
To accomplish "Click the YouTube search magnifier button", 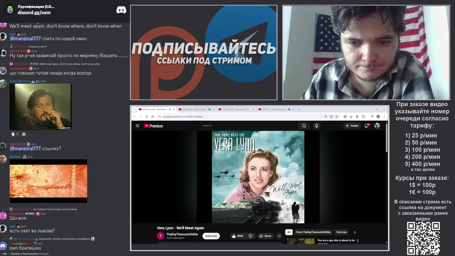I will point(304,126).
